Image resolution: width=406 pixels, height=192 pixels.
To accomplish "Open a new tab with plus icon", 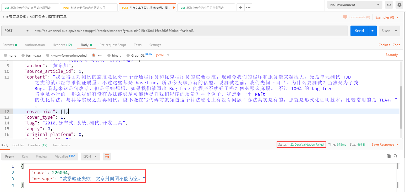I will (x=240, y=8).
